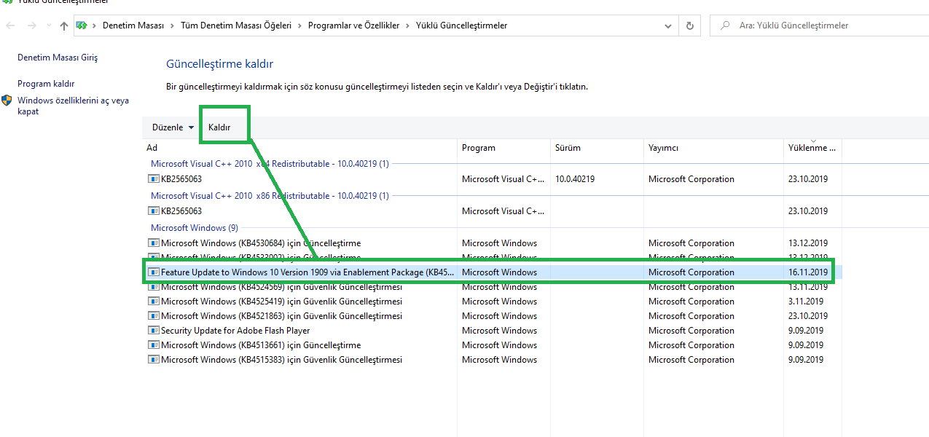929x437 pixels.
Task: Click Yüklü Güncelleştirmeler breadcrumb
Action: point(461,25)
